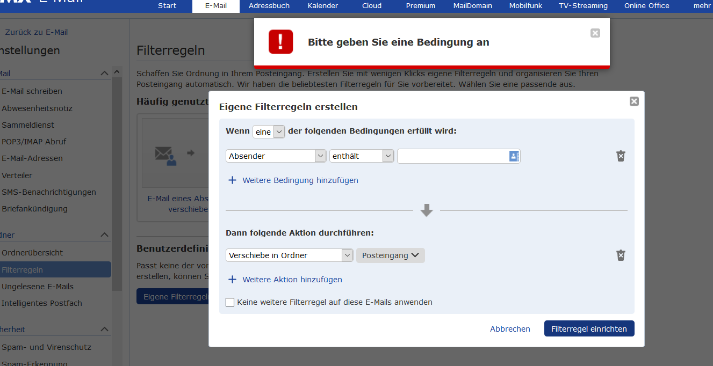Open Abwesenheitsnotiz settings
The height and width of the screenshot is (366, 713).
click(37, 108)
